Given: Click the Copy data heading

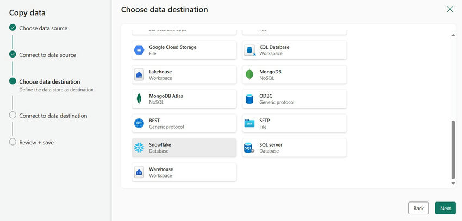Looking at the screenshot, I should 27,12.
